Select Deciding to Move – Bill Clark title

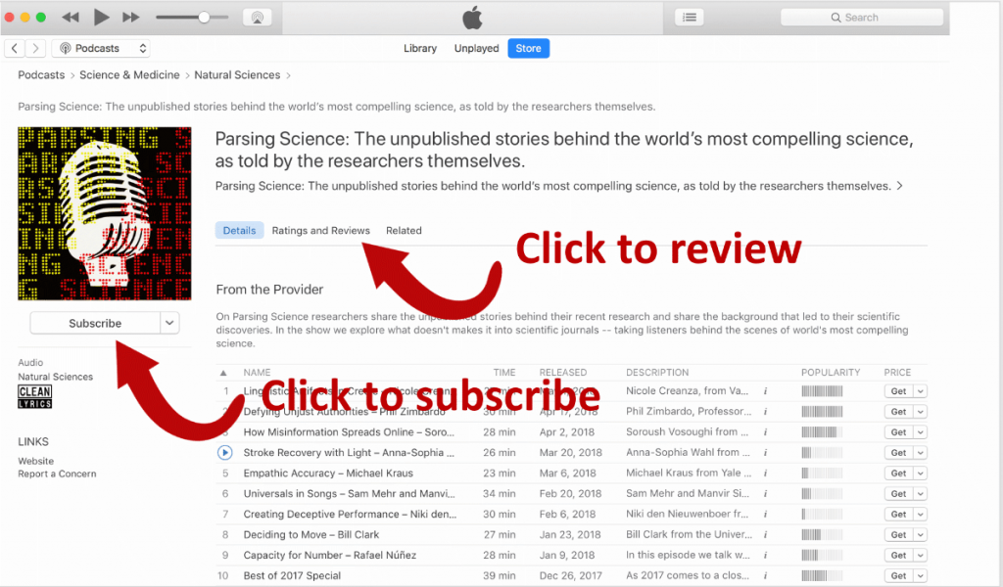310,534
